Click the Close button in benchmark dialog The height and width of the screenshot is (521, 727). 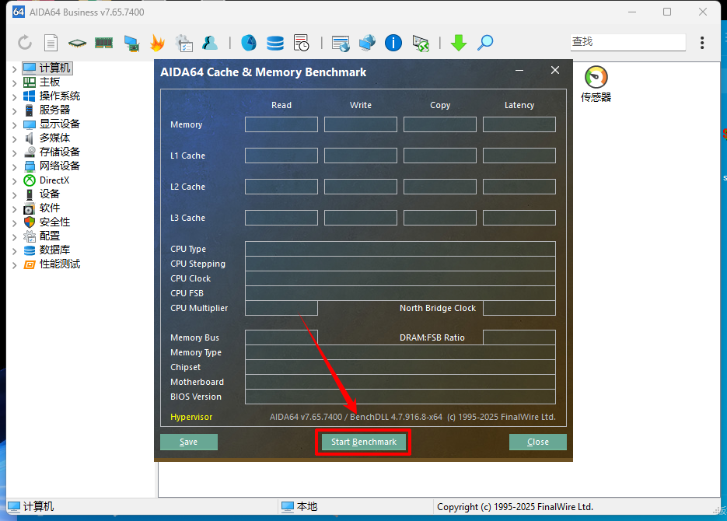(538, 442)
